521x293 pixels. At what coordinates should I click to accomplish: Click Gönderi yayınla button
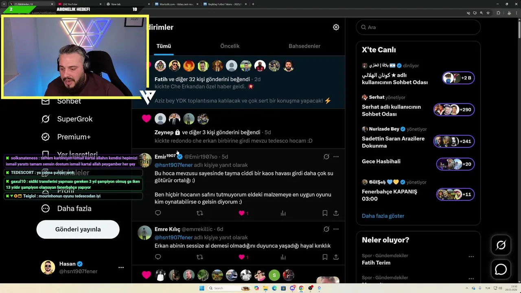tap(78, 229)
